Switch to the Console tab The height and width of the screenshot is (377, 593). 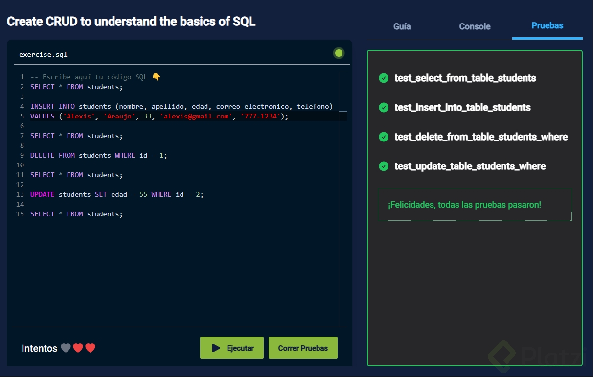pos(474,26)
